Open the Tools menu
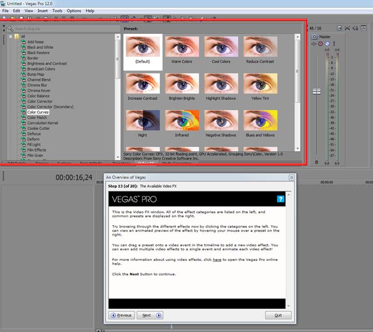373x332 pixels. click(57, 11)
